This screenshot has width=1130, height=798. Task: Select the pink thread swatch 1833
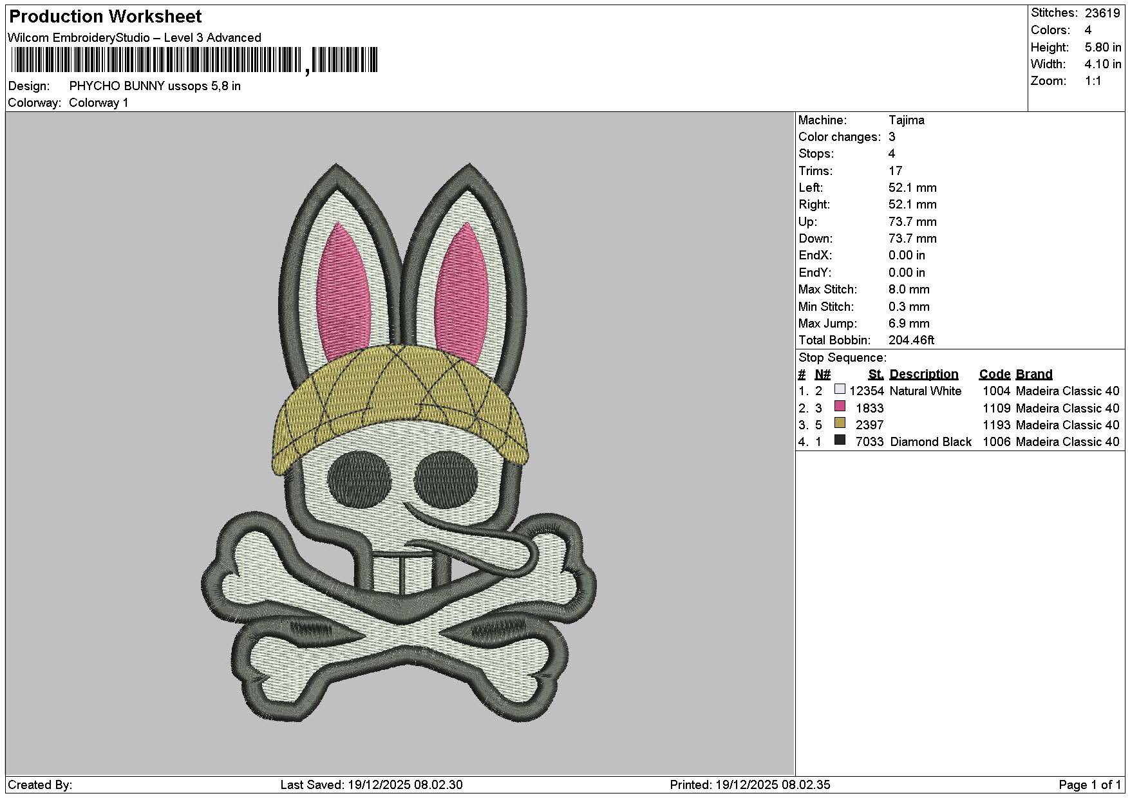pyautogui.click(x=840, y=407)
